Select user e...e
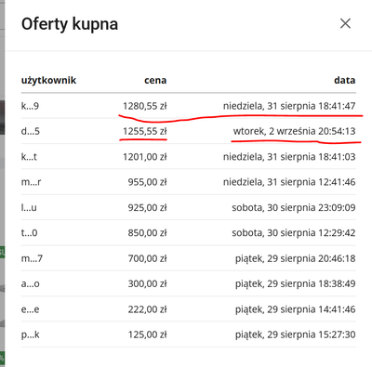 point(30,309)
